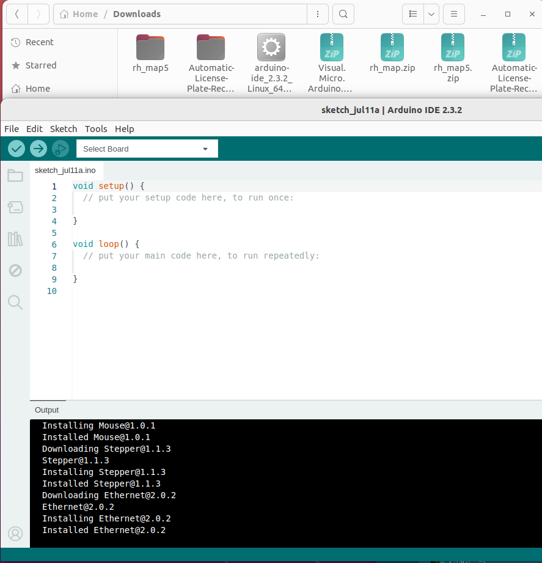Click the file manager search button
542x563 pixels.
[343, 14]
